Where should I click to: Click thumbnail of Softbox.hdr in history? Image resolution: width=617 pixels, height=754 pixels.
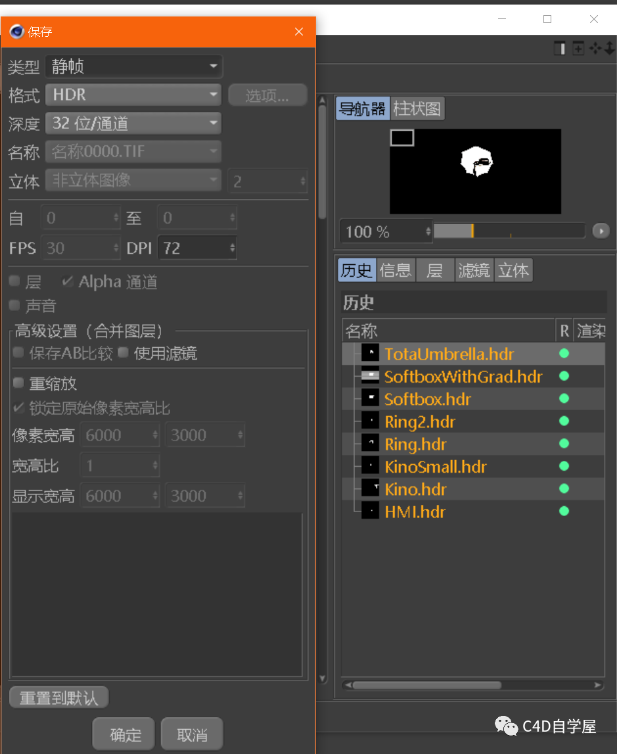370,398
